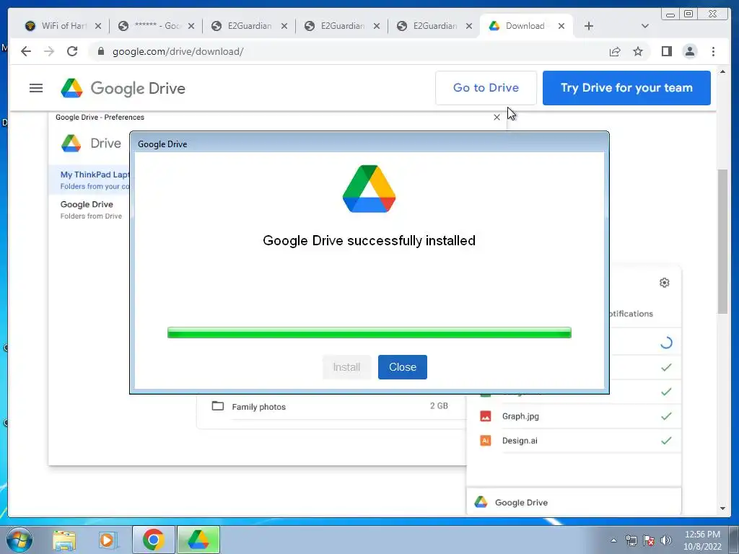
Task: Close the Google Drive installer dialog
Action: point(402,367)
